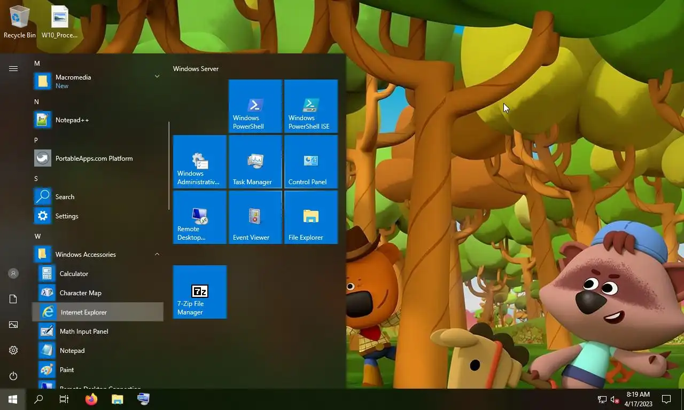Image resolution: width=684 pixels, height=410 pixels.
Task: Click the app list scrollbar
Action: click(x=169, y=166)
